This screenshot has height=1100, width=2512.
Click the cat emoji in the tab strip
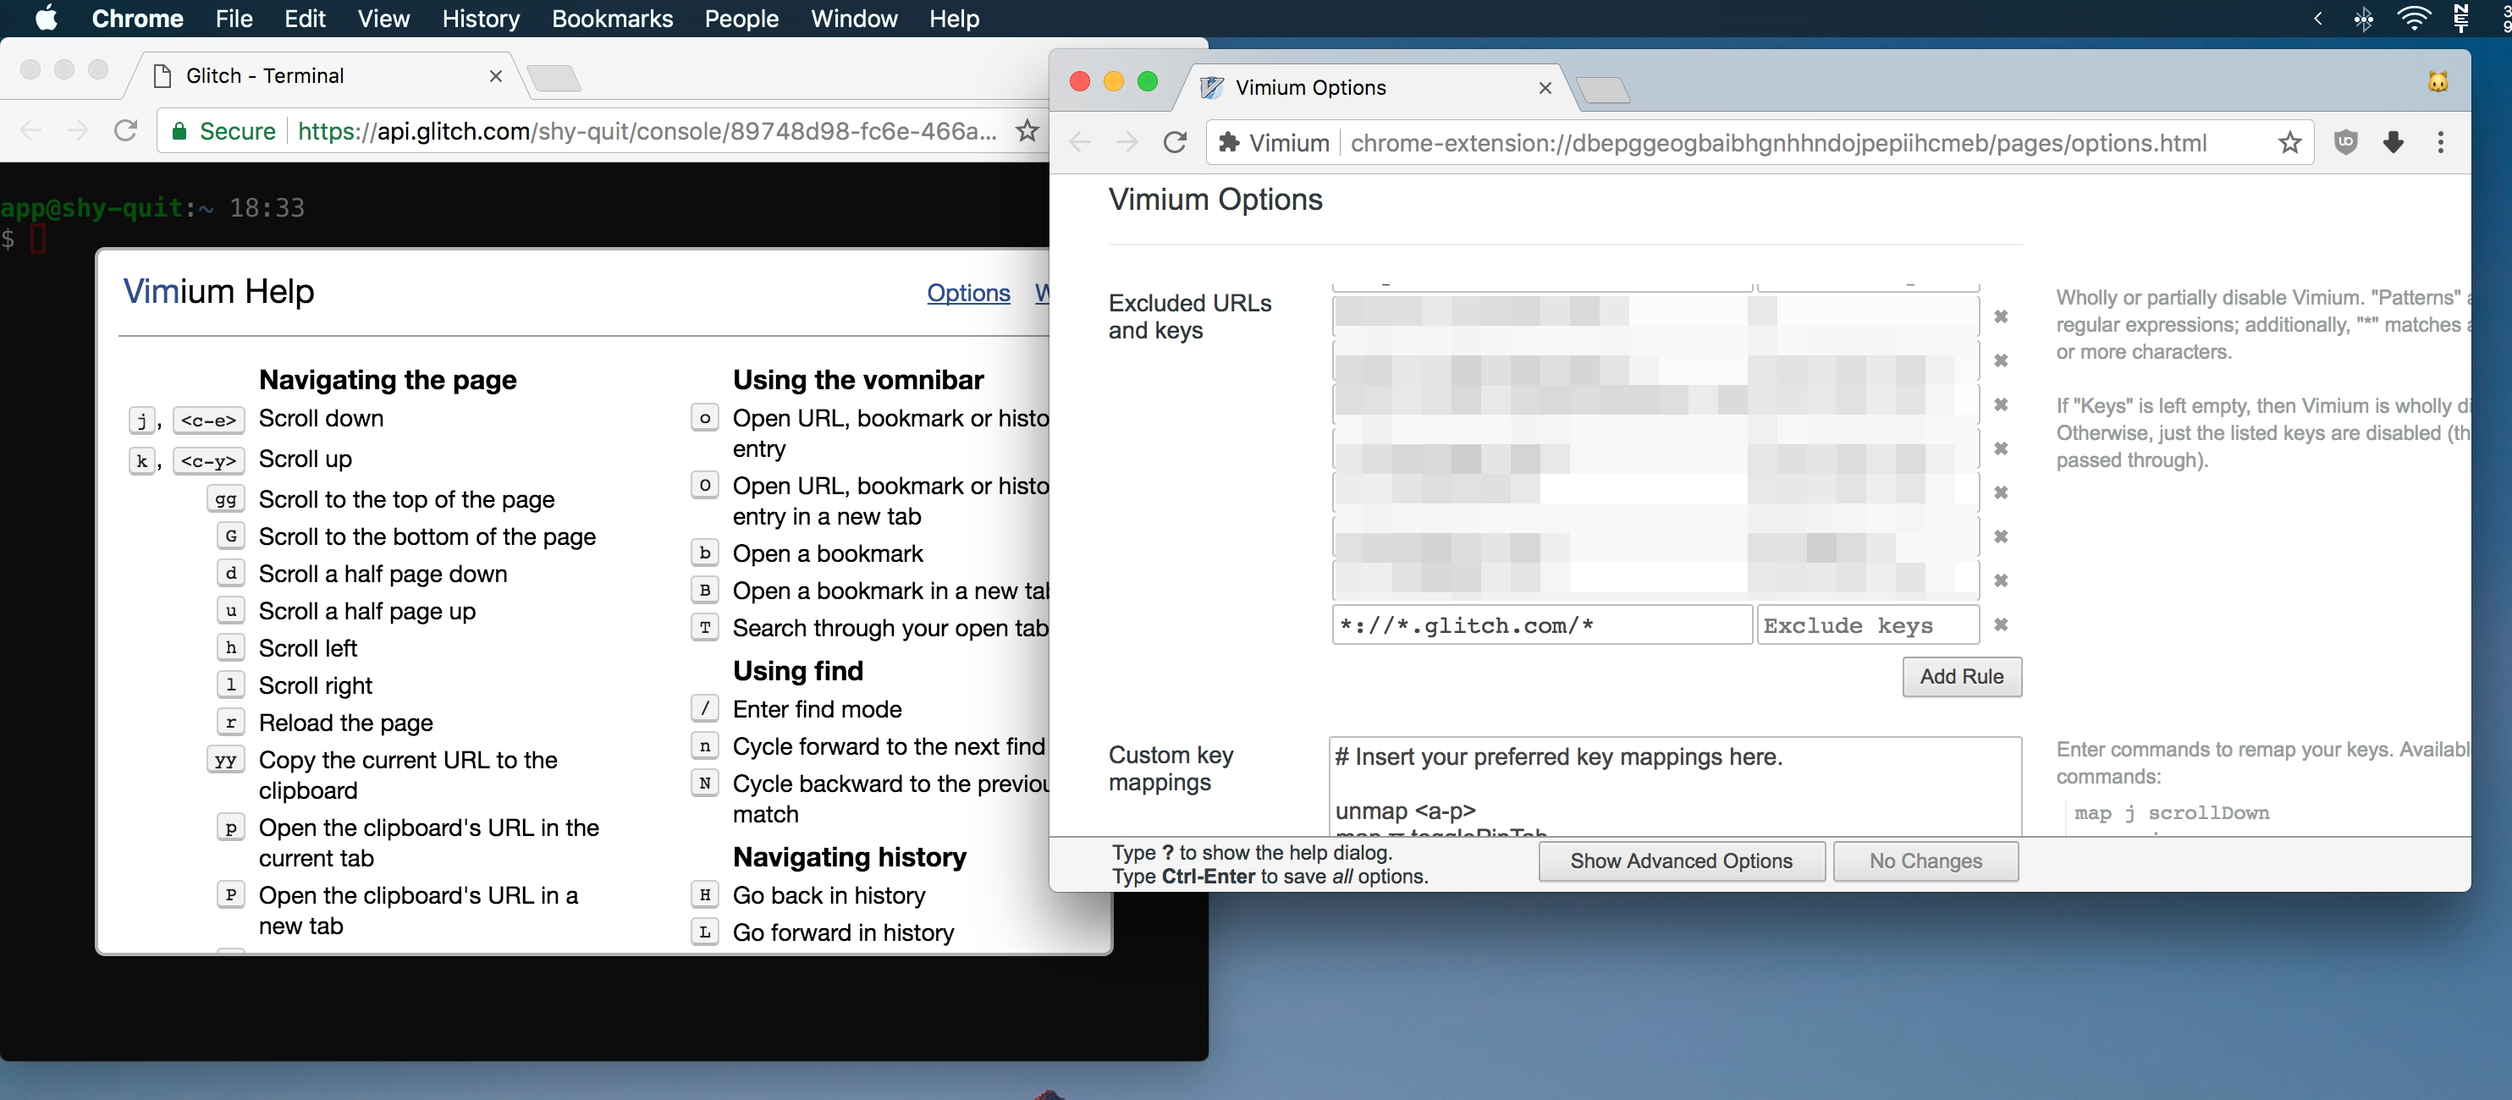[x=2438, y=82]
